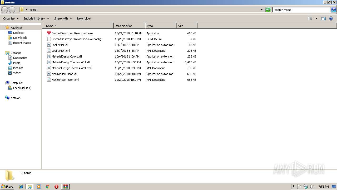Screen dimensions: 337x190
Task: Select MaterialDesignColors.dll file icon
Action: pyautogui.click(x=49, y=56)
